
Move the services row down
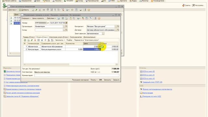click(x=45, y=40)
